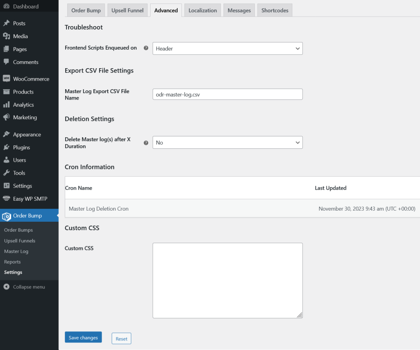Image resolution: width=420 pixels, height=350 pixels.
Task: Click help icon beside Frontend Scripts Enqueued
Action: tap(146, 48)
